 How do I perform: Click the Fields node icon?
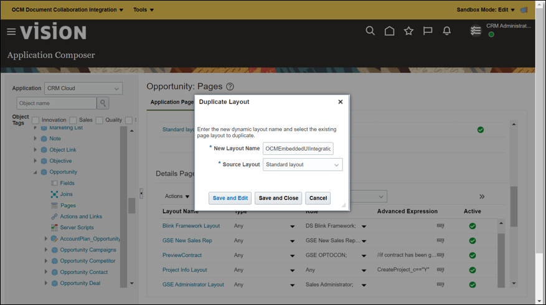54,183
